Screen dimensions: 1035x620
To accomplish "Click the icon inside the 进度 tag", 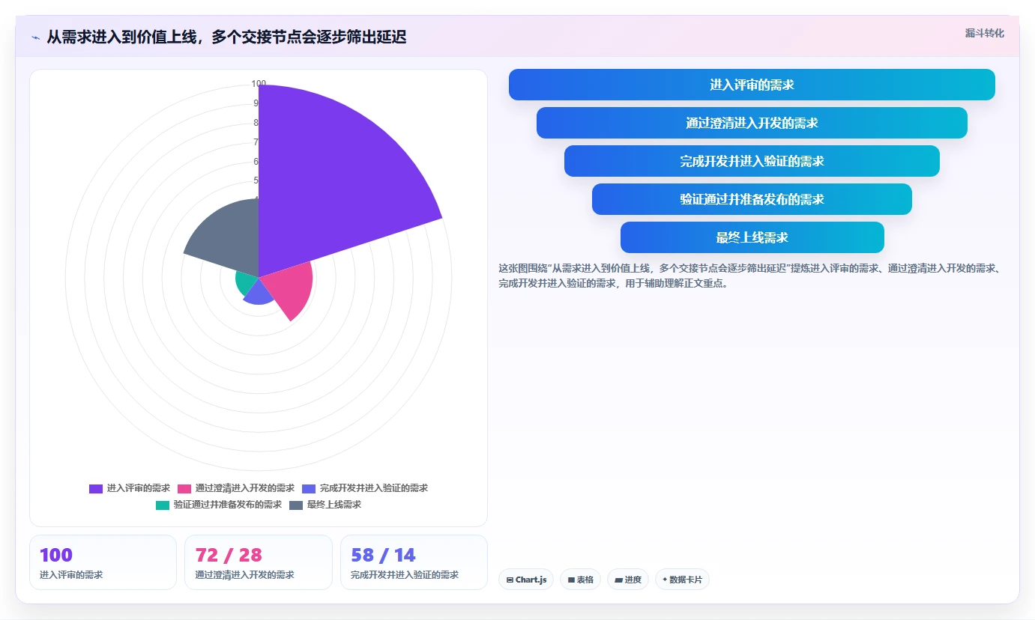I will point(618,580).
